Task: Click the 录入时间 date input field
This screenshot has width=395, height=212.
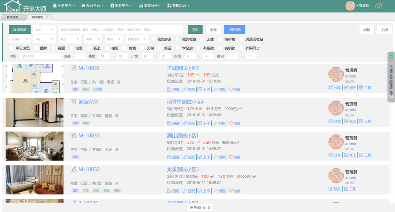Action: [x=40, y=56]
